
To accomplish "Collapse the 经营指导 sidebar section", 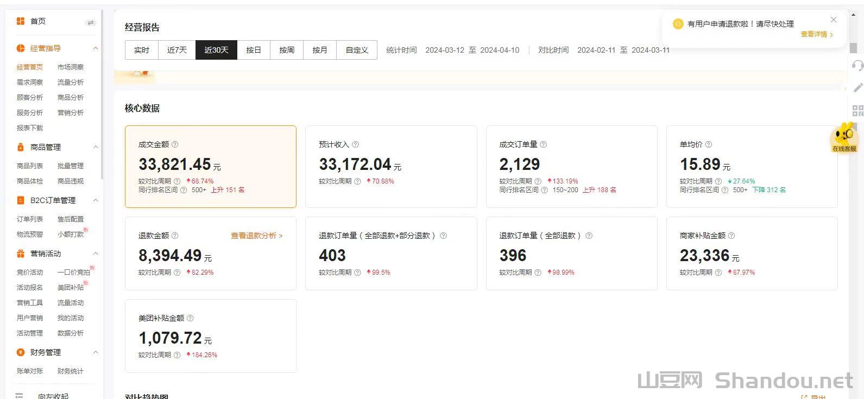I will (x=96, y=48).
